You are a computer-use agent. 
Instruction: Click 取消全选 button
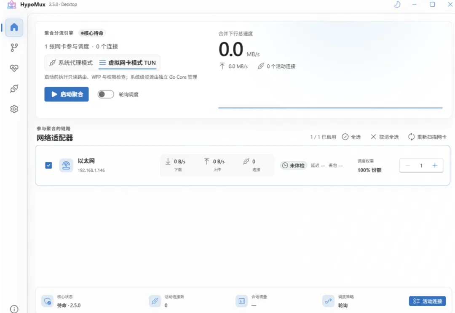tap(385, 137)
